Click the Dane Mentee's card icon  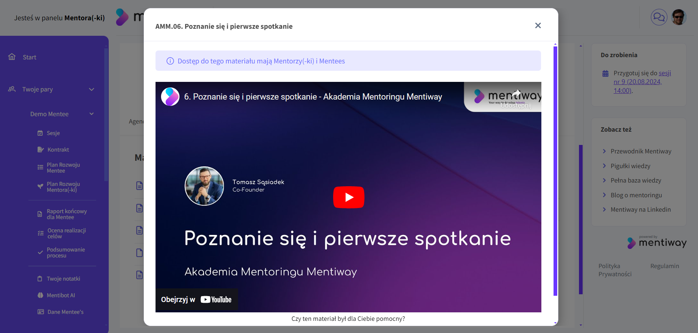[41, 312]
